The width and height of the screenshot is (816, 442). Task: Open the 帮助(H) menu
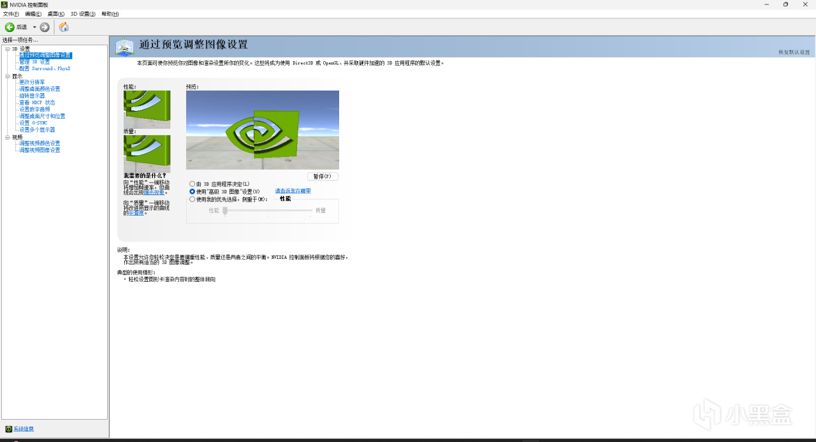110,13
